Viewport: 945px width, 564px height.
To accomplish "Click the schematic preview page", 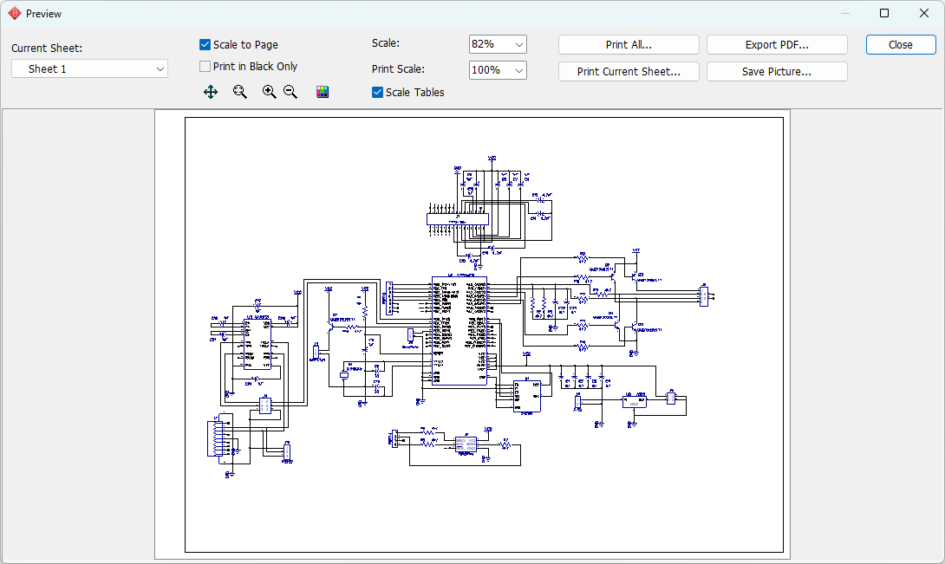I will pos(472,334).
